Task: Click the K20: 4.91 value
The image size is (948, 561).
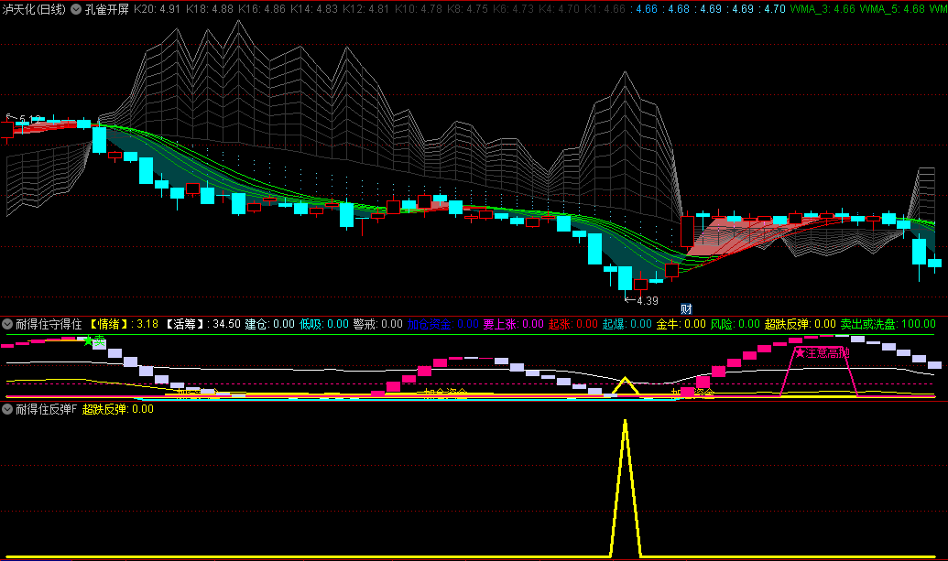Action: (x=158, y=9)
